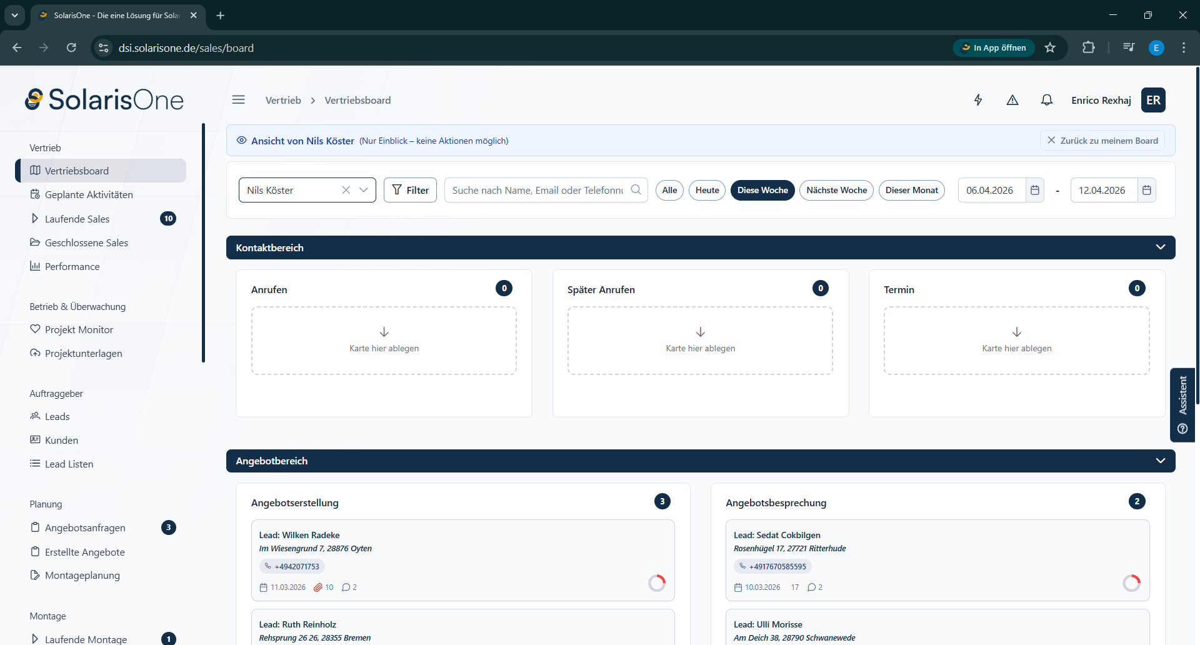Click the search magnifier icon
This screenshot has height=645, width=1200.
pyautogui.click(x=636, y=190)
